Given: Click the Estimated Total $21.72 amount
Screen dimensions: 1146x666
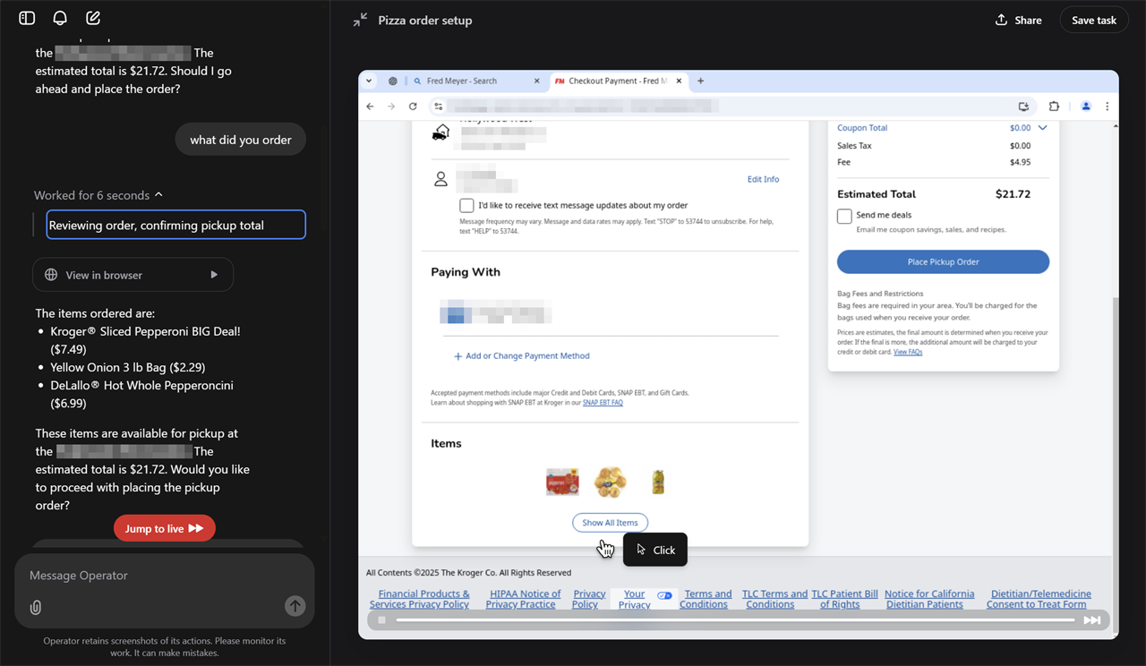Looking at the screenshot, I should click(x=1013, y=194).
